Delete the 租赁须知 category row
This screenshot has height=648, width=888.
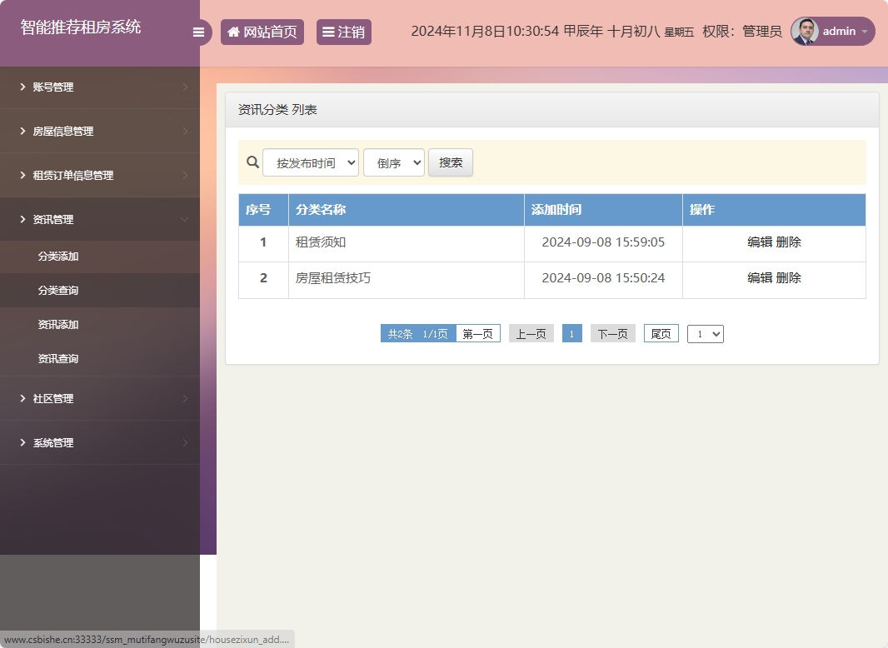pos(788,242)
